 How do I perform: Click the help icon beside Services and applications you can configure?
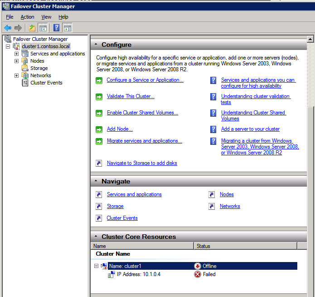(213, 80)
